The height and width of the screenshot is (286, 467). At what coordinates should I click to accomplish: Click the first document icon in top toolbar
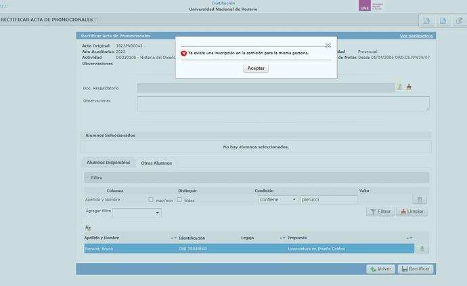click(x=426, y=20)
